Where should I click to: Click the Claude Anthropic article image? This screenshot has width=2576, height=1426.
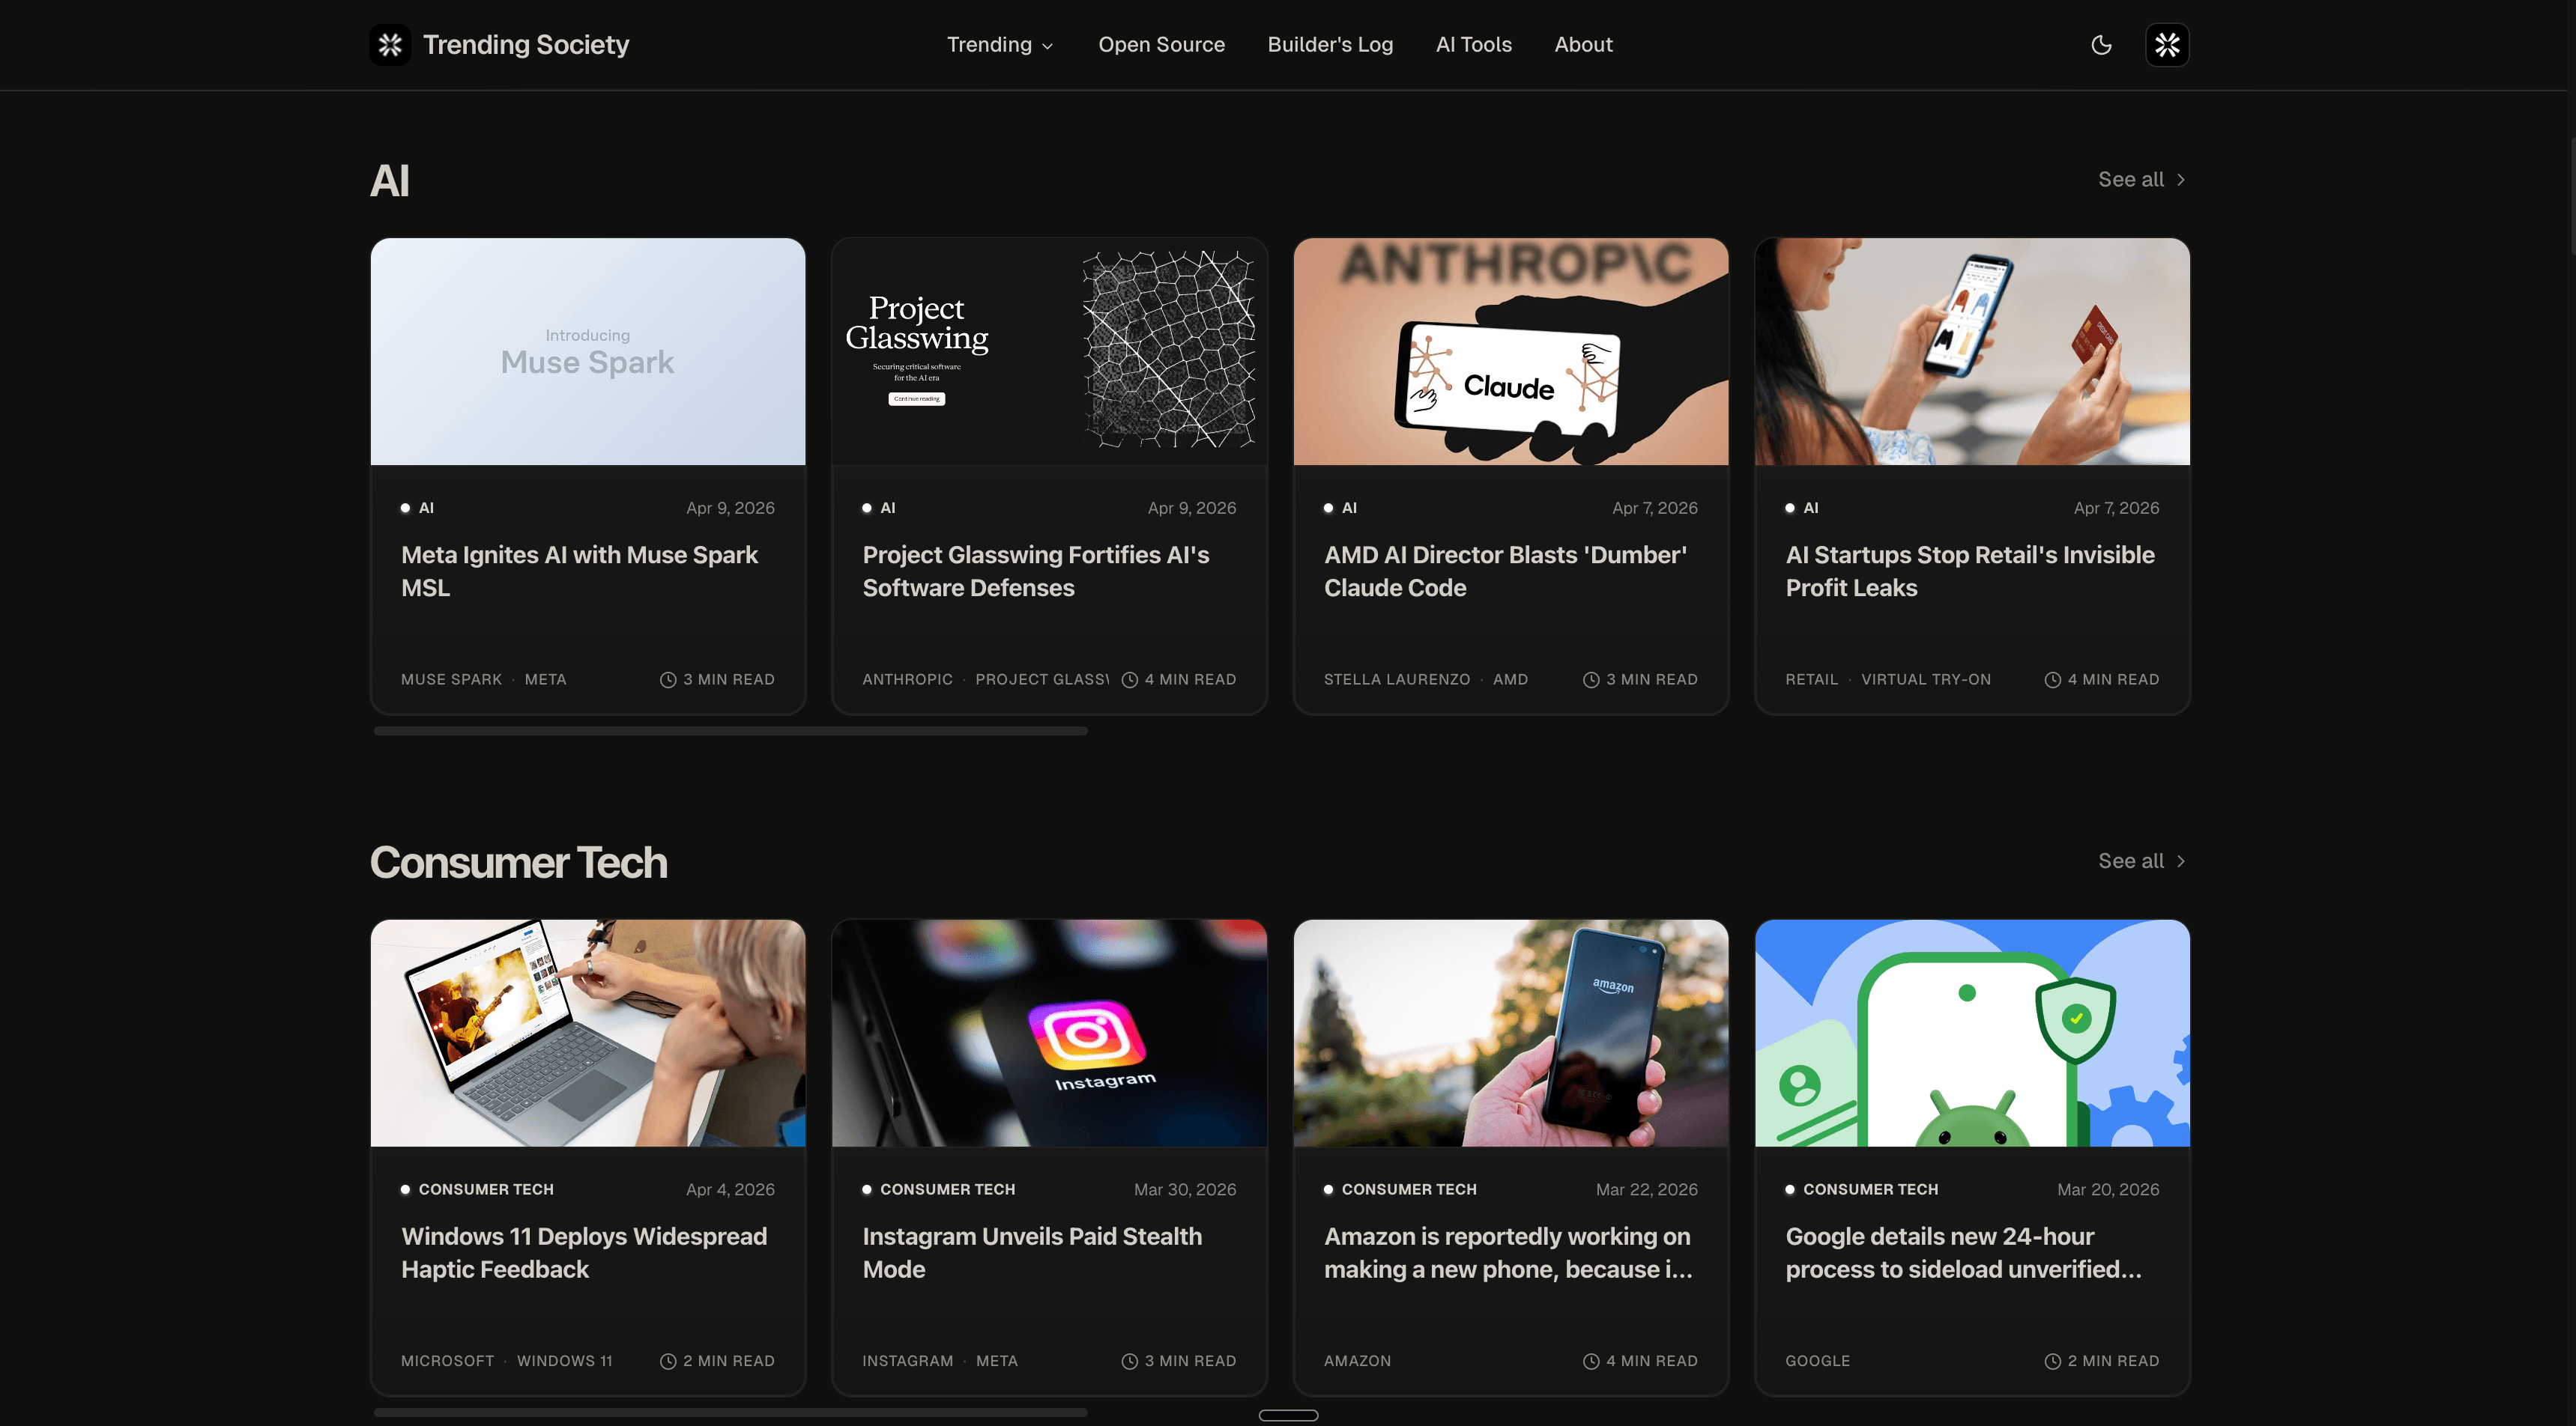pos(1510,351)
